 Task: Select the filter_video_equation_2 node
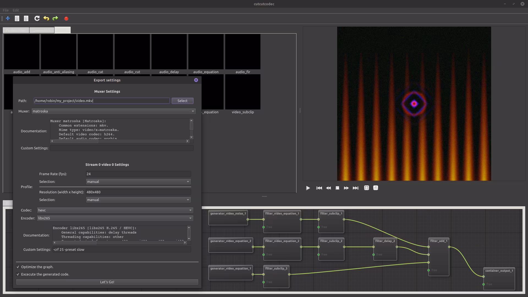pyautogui.click(x=282, y=249)
